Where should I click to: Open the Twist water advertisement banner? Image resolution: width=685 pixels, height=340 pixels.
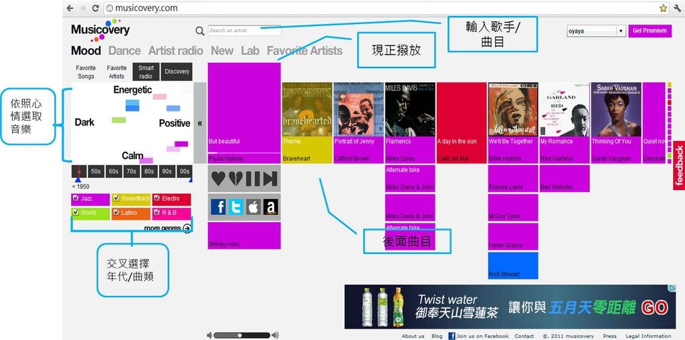click(510, 307)
